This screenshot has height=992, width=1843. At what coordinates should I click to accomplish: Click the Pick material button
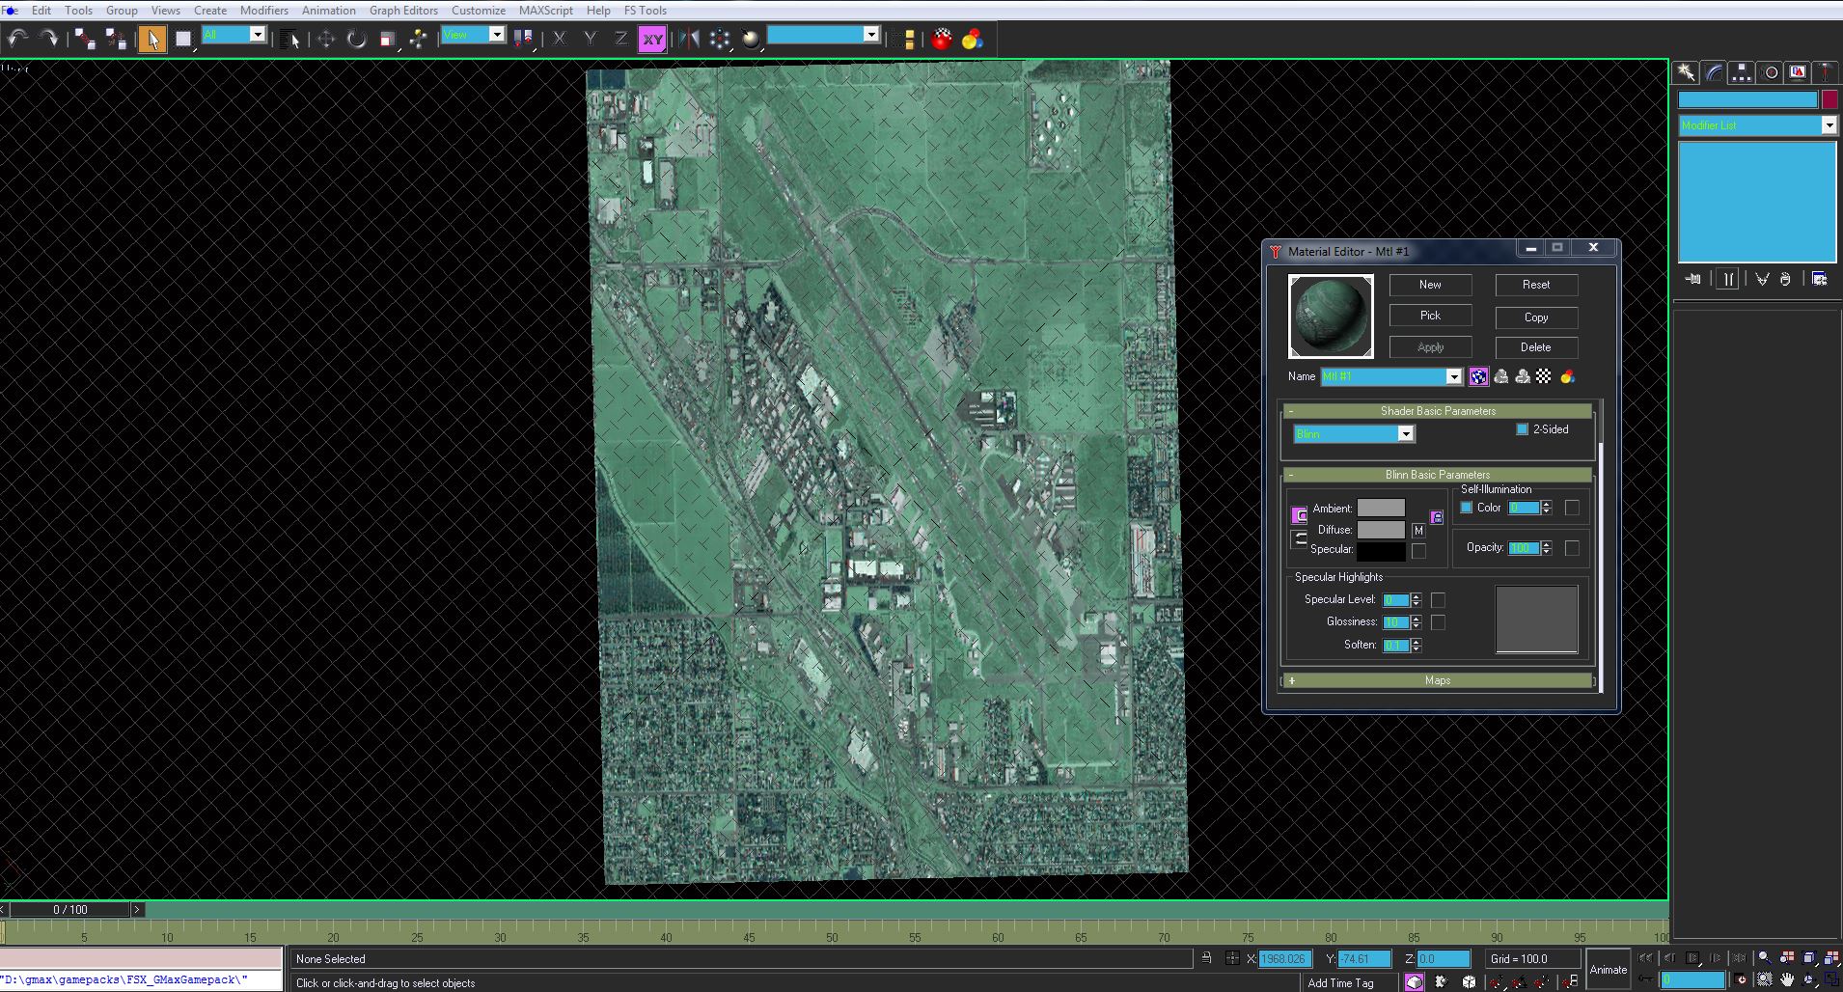(1430, 316)
